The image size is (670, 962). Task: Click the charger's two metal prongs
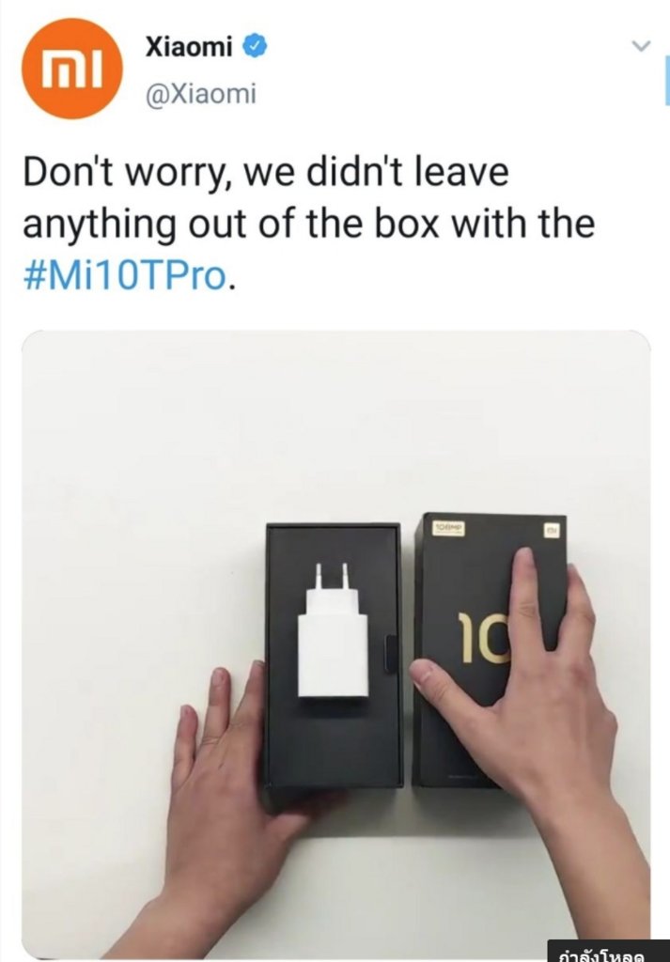click(332, 576)
